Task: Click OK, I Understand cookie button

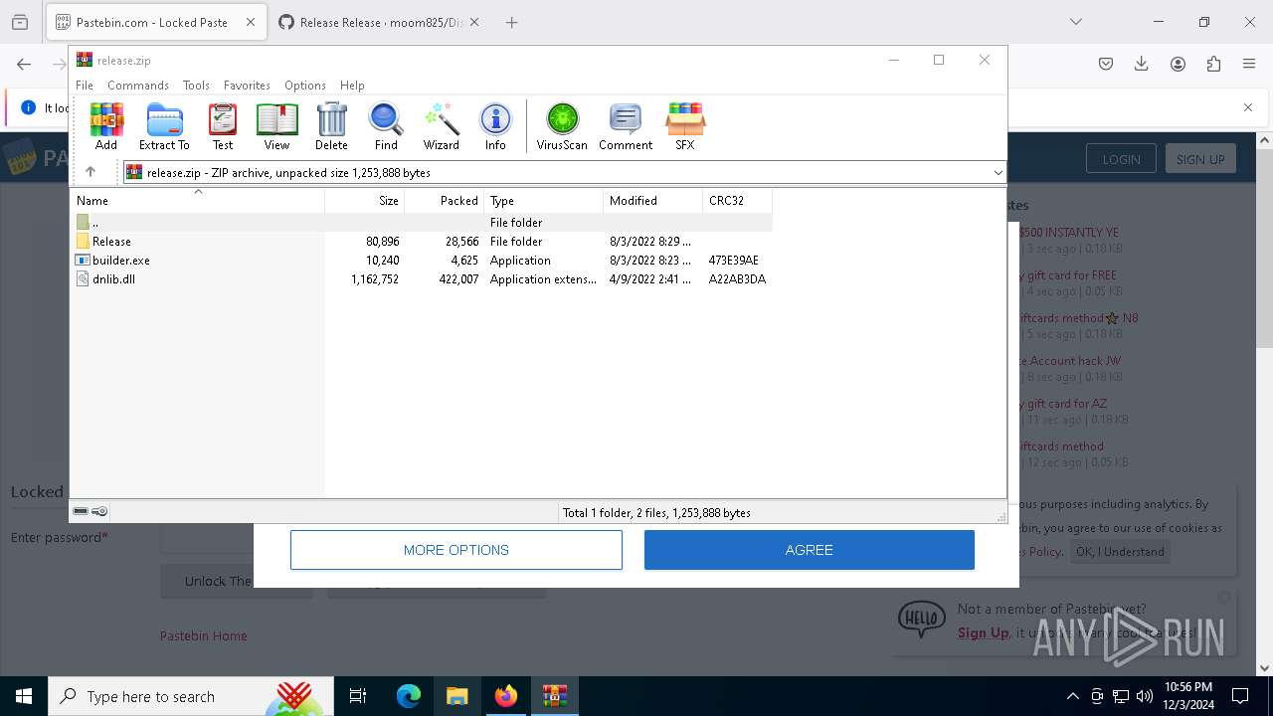Action: tap(1120, 552)
